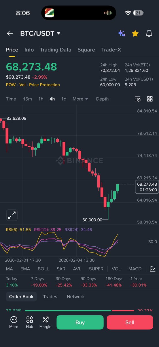
Task: Tap the Vol tag
Action: (22, 85)
